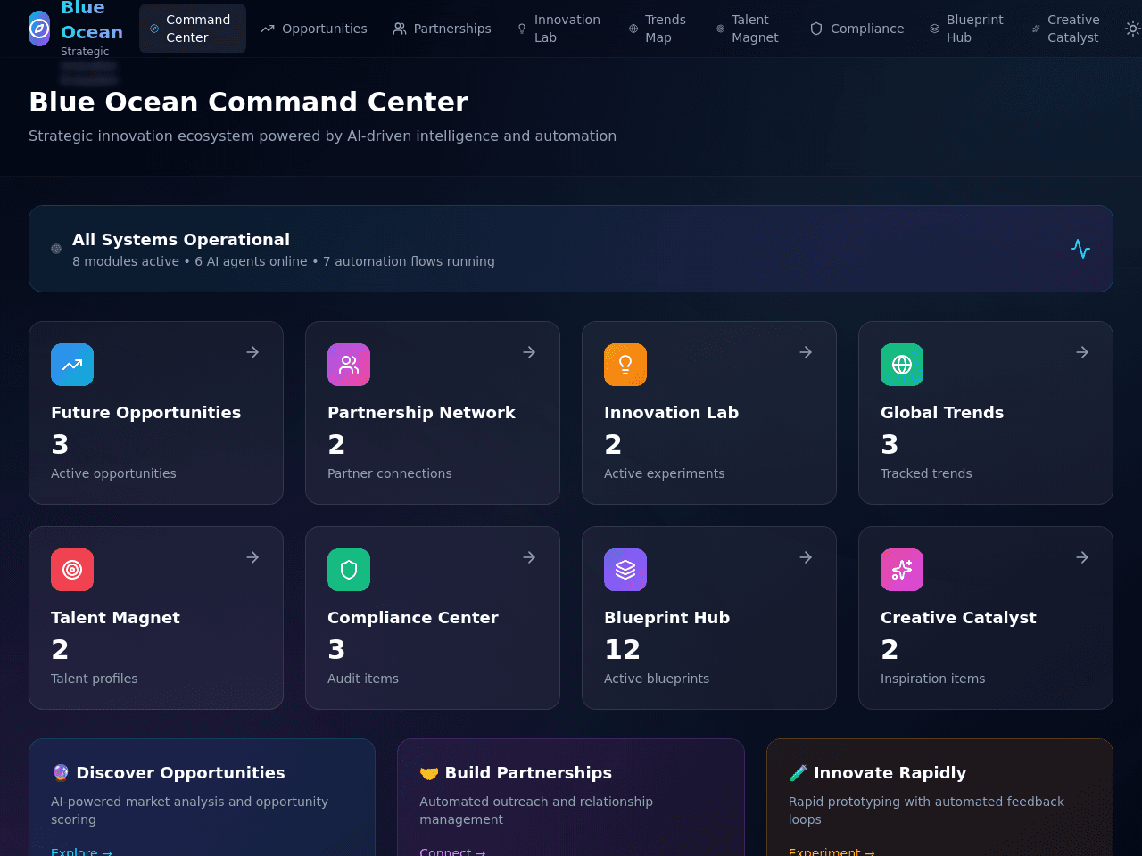The image size is (1142, 856).
Task: Click the Build Partnerships handshake emoji
Action: pyautogui.click(x=429, y=773)
